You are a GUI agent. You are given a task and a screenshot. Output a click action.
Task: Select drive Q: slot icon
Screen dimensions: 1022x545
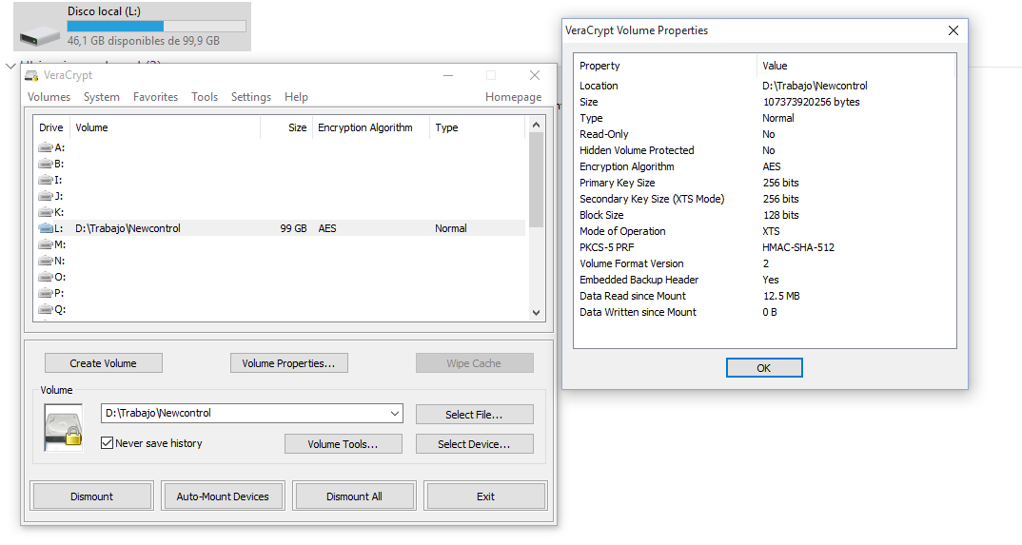(x=45, y=310)
